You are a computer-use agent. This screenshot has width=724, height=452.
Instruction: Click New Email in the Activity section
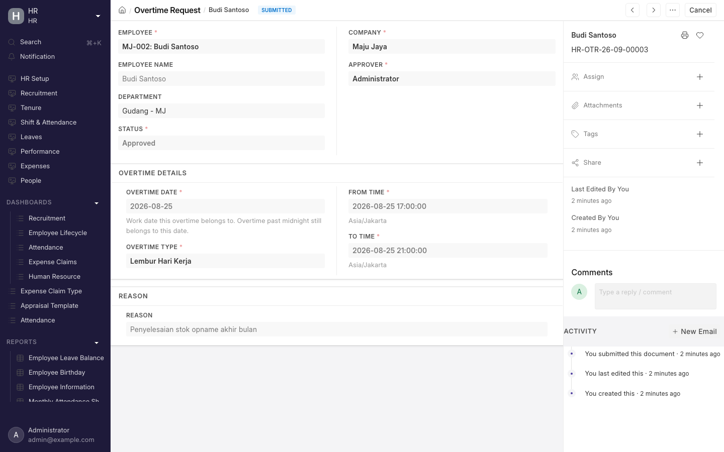[x=695, y=331]
